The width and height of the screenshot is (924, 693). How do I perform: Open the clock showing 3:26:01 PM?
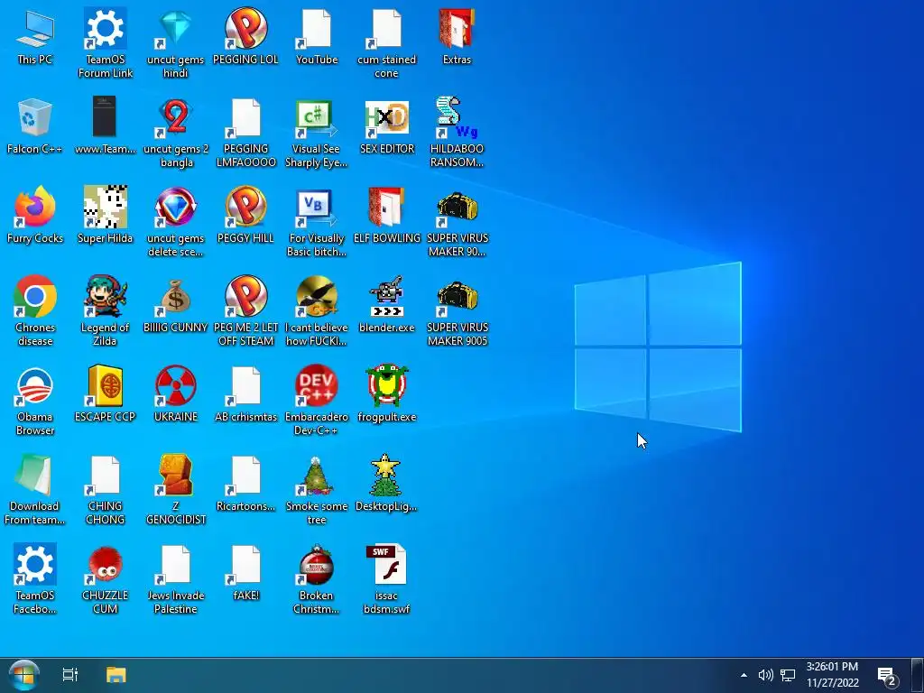832,675
